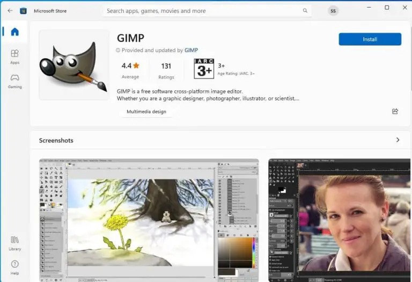The height and width of the screenshot is (282, 412).
Task: Open Help in the sidebar
Action: click(14, 267)
